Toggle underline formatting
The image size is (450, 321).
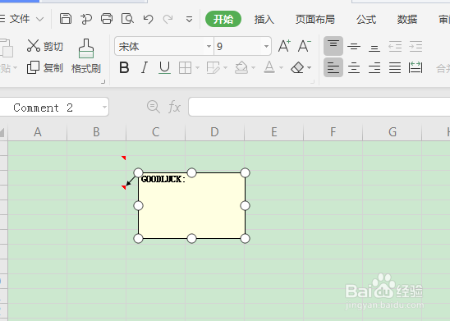(164, 68)
